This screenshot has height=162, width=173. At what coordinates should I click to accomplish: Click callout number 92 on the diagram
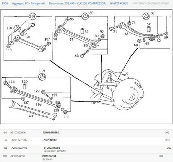(x=102, y=31)
